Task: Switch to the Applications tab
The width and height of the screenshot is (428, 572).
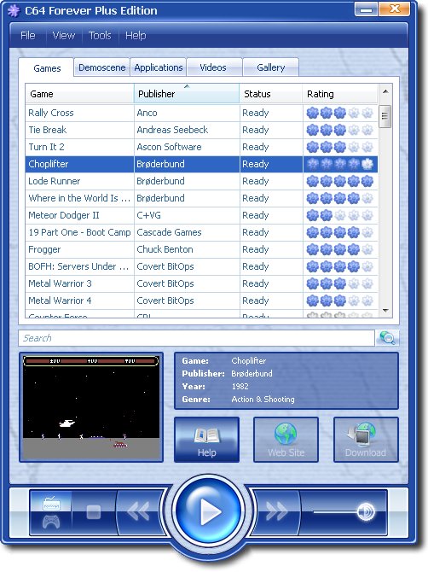Action: pyautogui.click(x=159, y=67)
